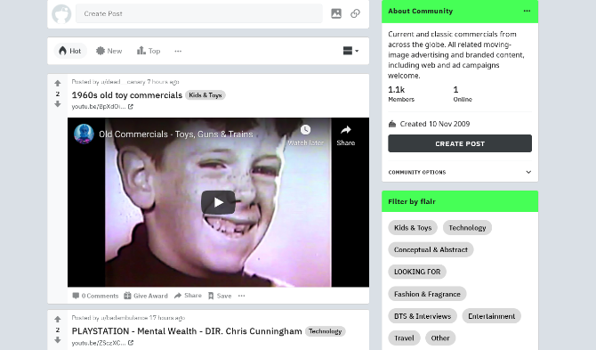Open 0 Comments on toy post
The image size is (596, 350).
[95, 296]
